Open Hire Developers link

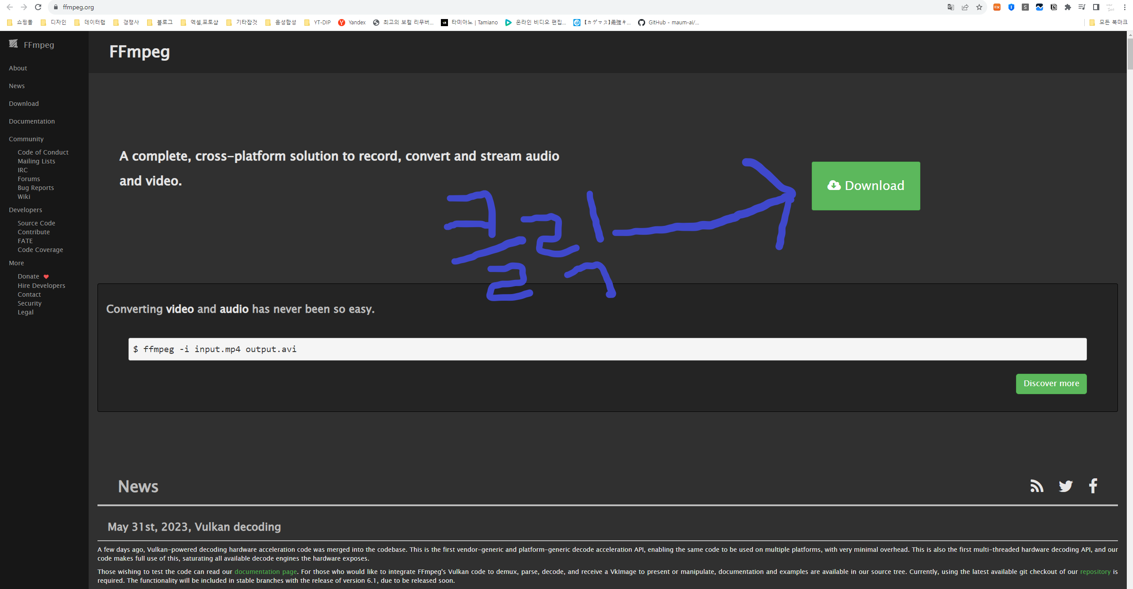click(41, 286)
